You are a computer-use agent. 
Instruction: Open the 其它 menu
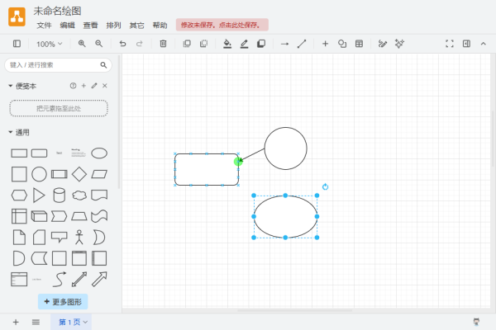[136, 26]
